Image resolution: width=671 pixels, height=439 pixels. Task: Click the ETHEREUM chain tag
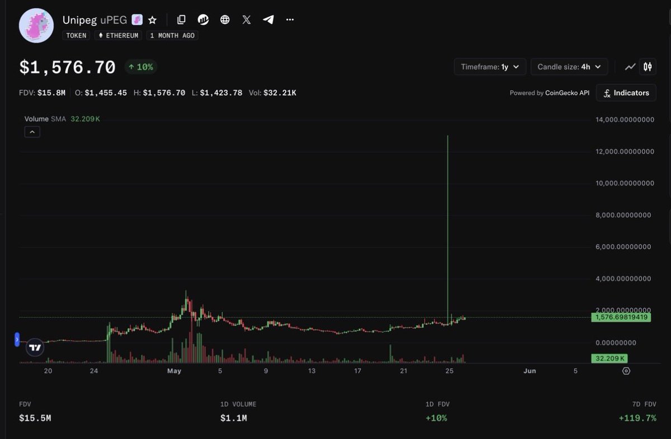coord(119,35)
